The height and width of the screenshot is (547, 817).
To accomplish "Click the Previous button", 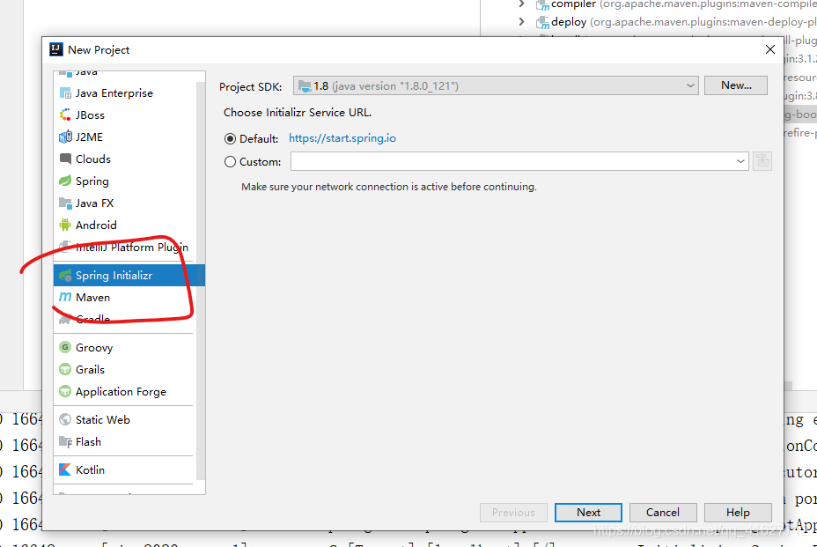I will [513, 513].
